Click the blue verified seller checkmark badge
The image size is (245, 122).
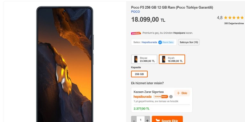[160, 42]
